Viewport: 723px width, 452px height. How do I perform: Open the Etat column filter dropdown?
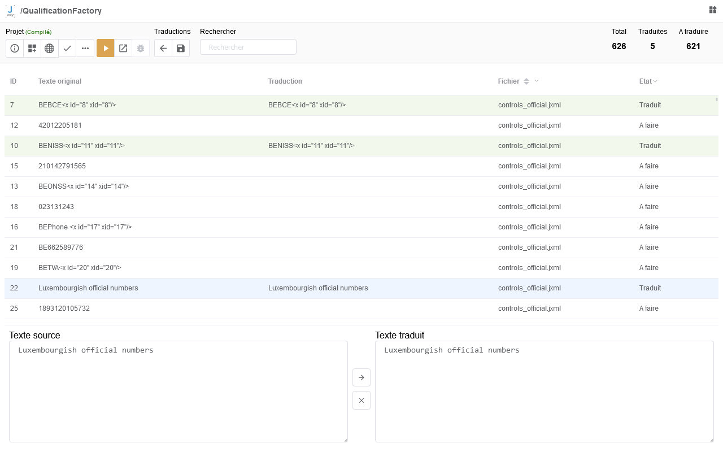tap(655, 81)
